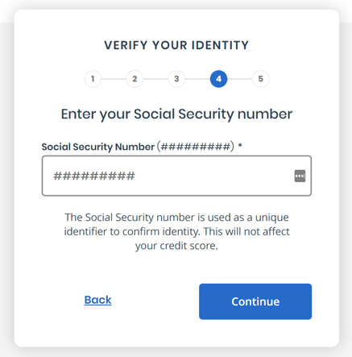The width and height of the screenshot is (352, 357).
Task: Click the highlighted step 4 circle
Action: [218, 79]
